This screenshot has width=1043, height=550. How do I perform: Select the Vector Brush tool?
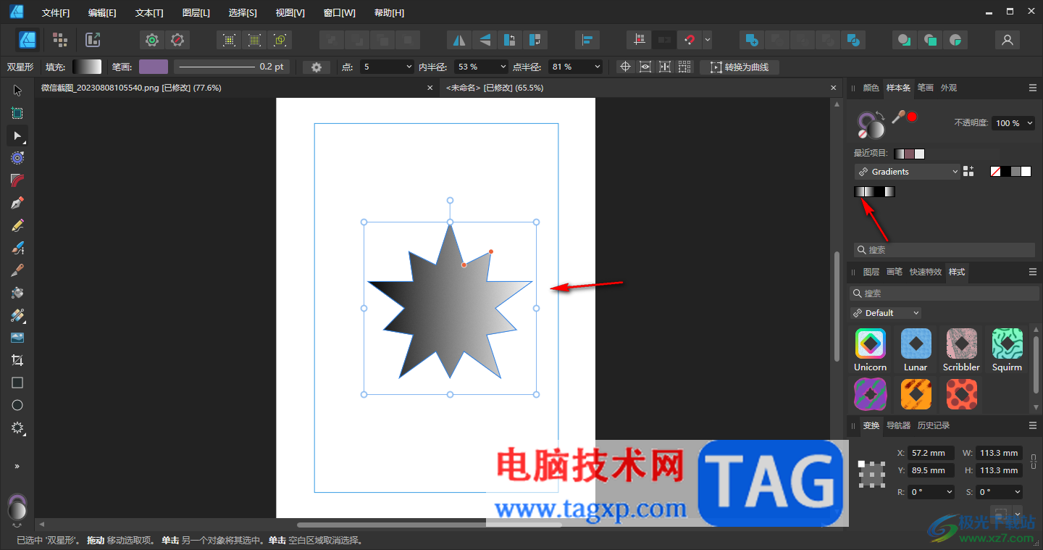[x=17, y=248]
